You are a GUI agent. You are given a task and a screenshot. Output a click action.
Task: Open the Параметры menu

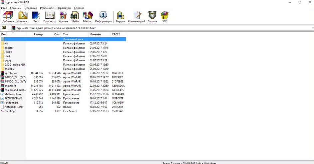[x=64, y=8]
